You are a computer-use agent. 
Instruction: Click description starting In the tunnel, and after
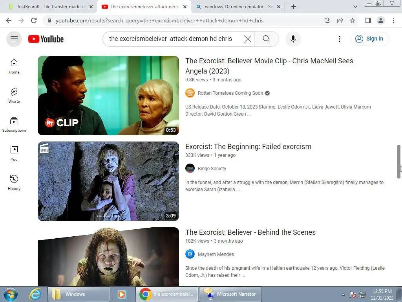[x=285, y=186]
